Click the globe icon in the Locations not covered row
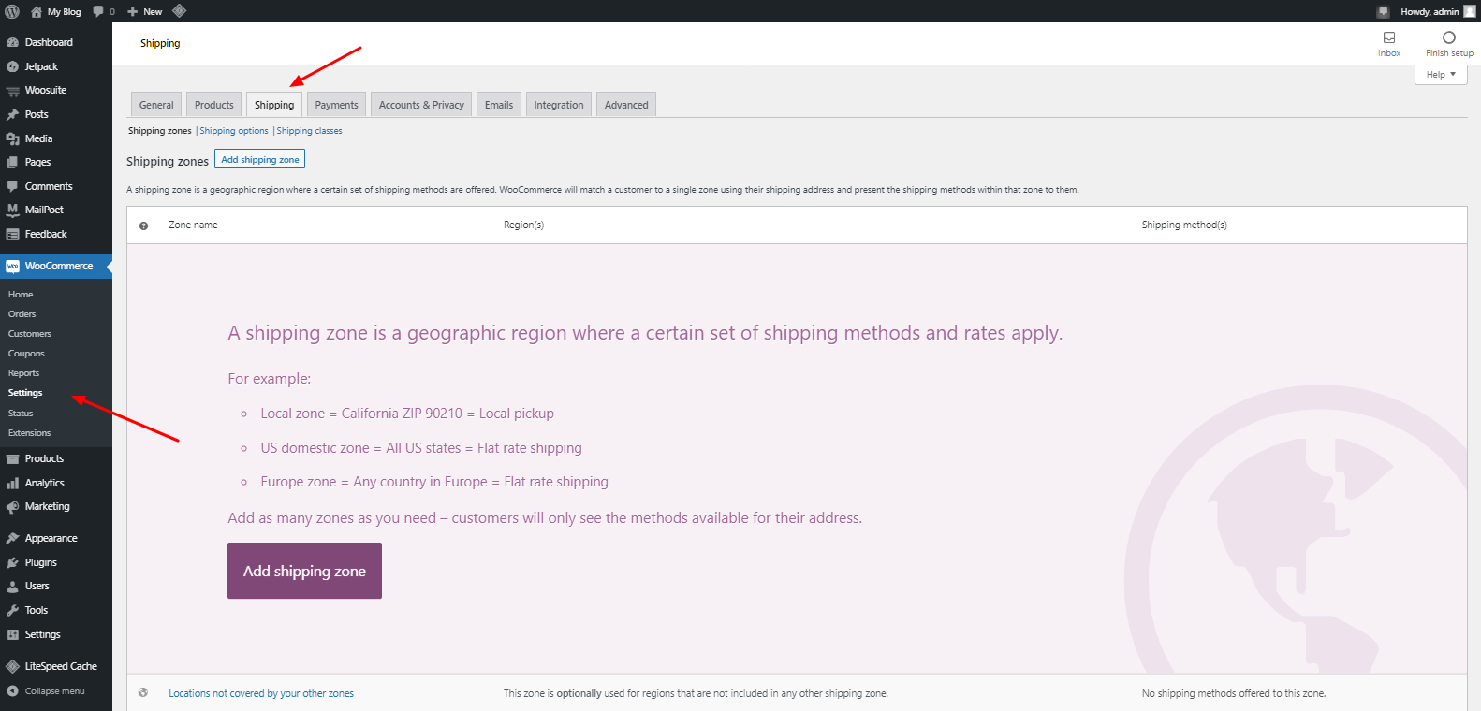Screen dimensions: 1481x711 coord(143,693)
